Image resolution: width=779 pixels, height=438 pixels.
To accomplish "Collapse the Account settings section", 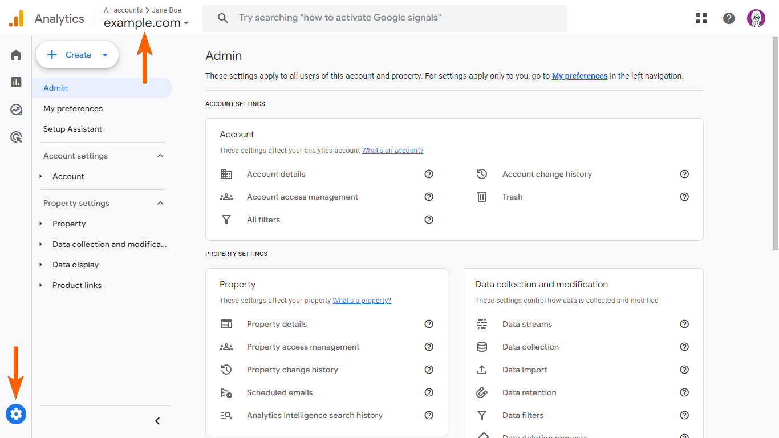I will [x=160, y=156].
